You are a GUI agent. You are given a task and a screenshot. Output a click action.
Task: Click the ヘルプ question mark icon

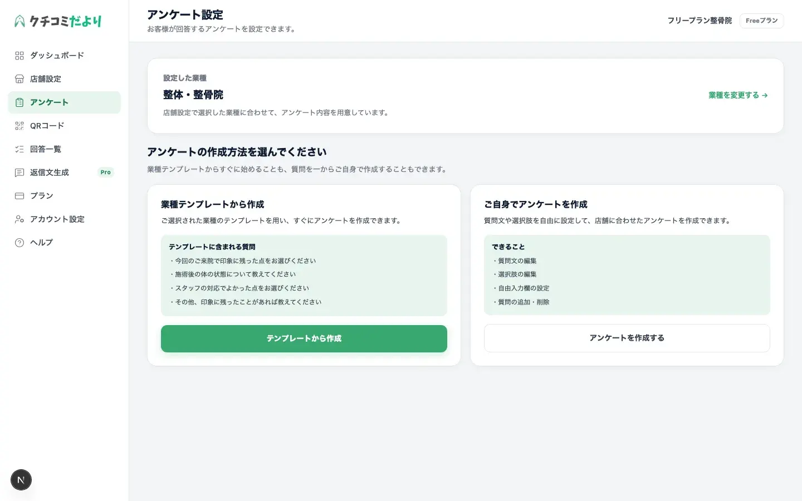(19, 243)
